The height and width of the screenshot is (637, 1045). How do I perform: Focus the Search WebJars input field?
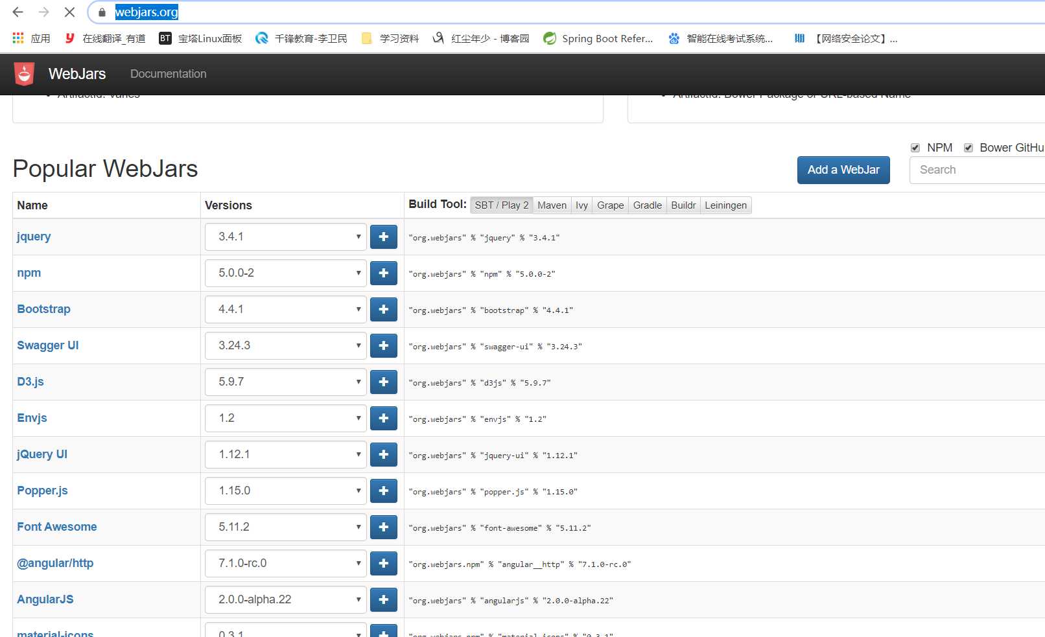click(977, 170)
